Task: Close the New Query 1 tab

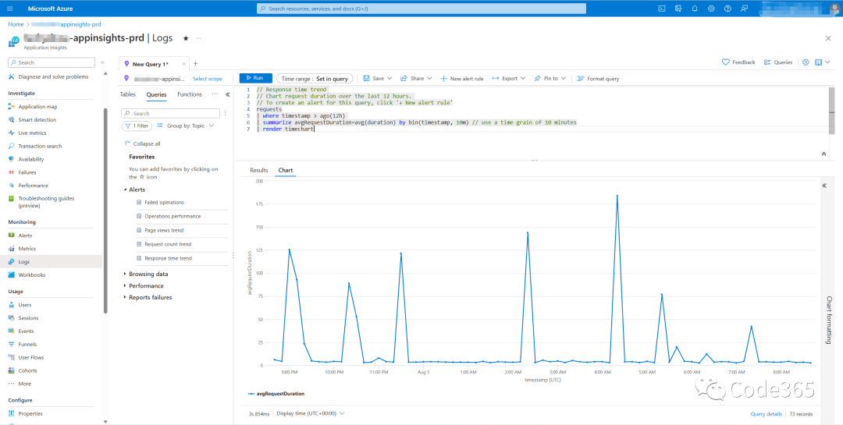Action: click(x=184, y=64)
